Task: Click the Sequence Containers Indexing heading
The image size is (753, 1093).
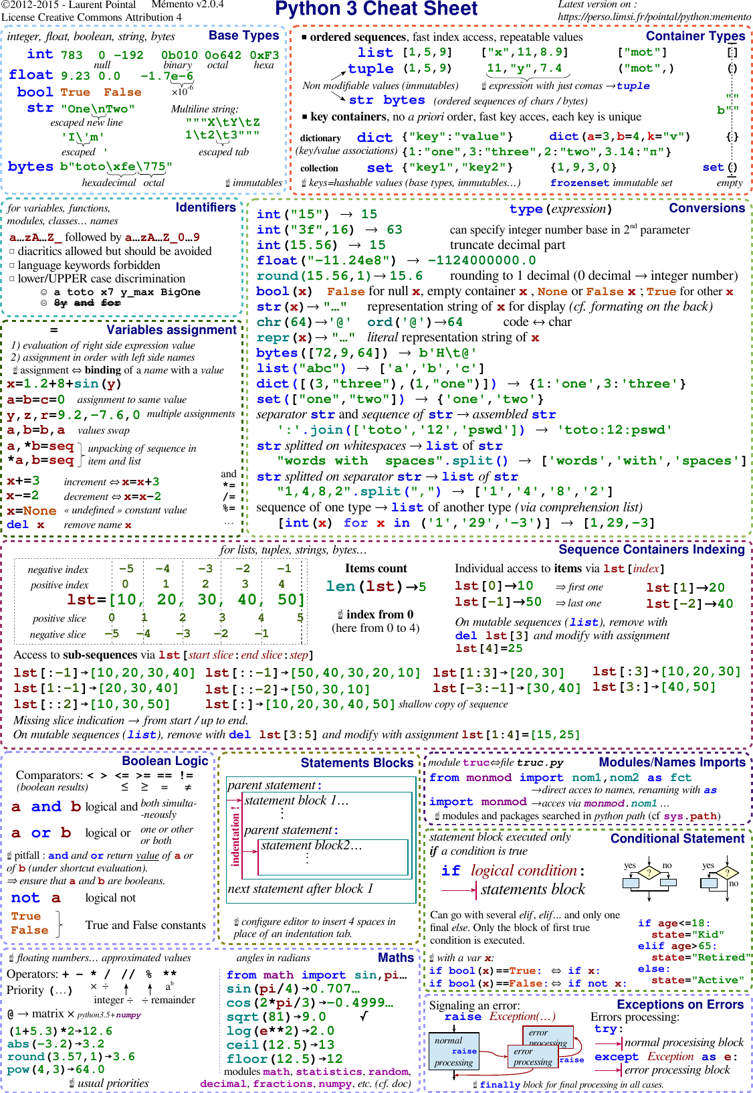Action: click(x=651, y=550)
